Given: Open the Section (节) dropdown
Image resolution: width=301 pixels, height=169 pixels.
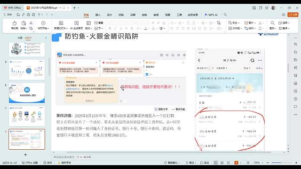Looking at the screenshot, I should (99, 28).
